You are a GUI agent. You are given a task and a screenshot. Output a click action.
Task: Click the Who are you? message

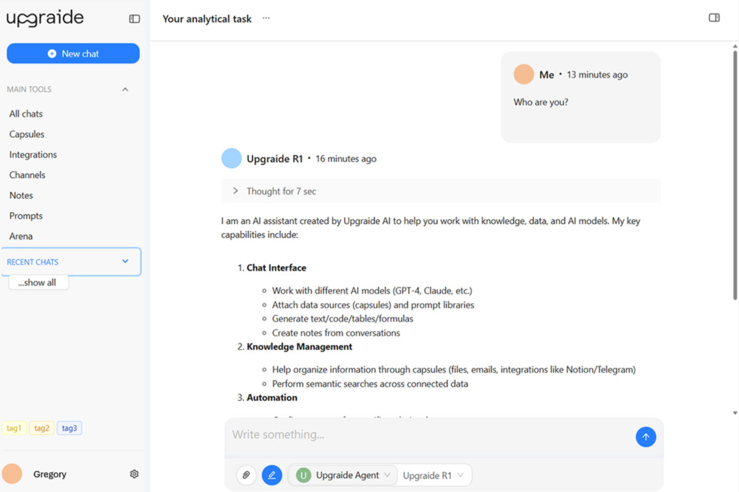[541, 102]
